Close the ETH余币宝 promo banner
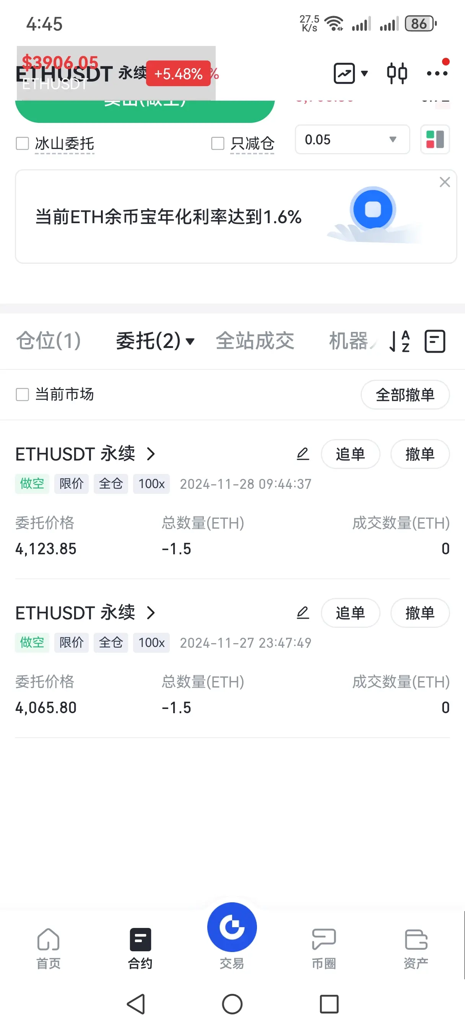The height and width of the screenshot is (1029, 465). 445,182
